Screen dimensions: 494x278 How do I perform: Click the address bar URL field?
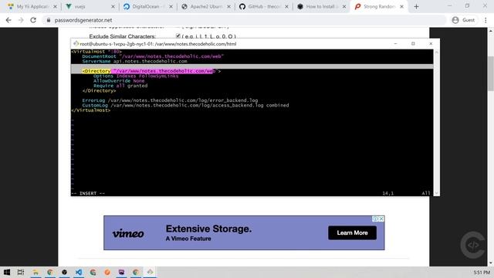(244, 20)
